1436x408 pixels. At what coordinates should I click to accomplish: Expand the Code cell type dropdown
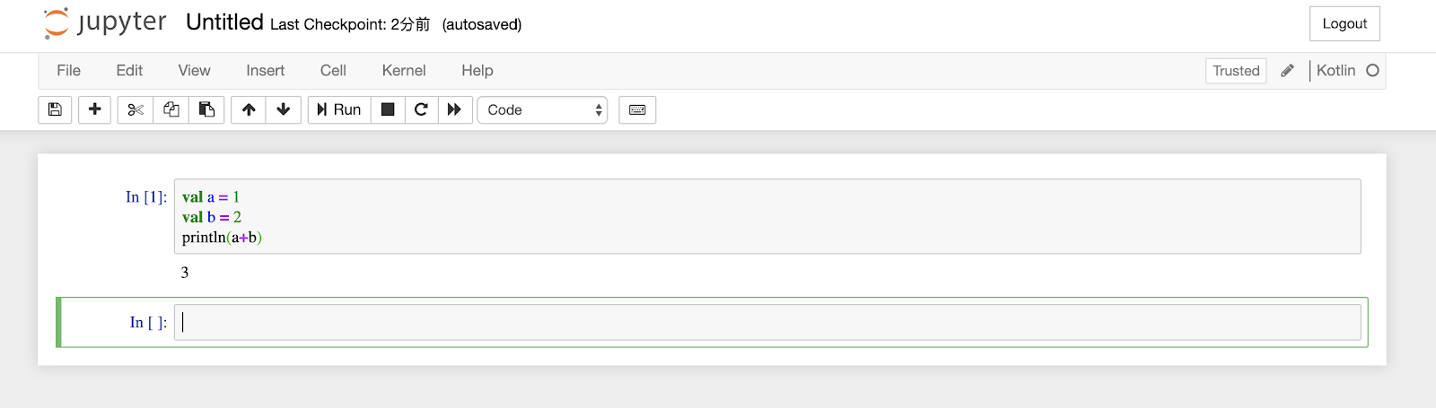[542, 109]
